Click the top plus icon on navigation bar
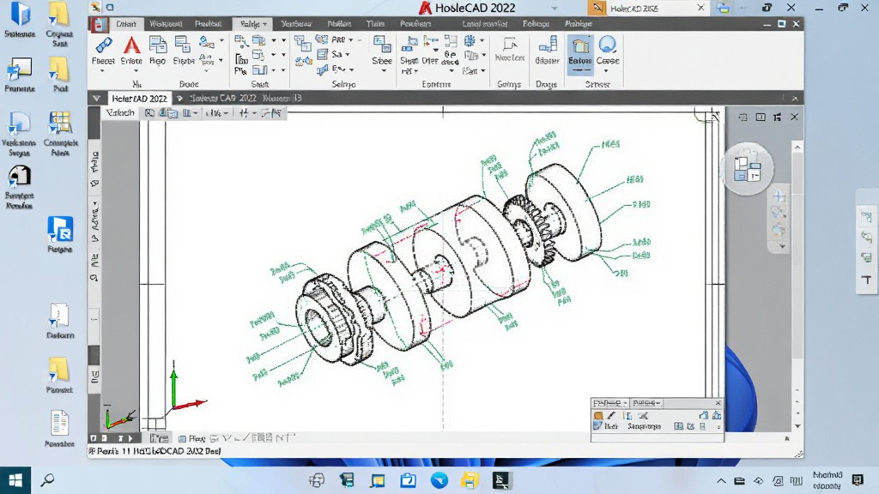 pyautogui.click(x=779, y=196)
